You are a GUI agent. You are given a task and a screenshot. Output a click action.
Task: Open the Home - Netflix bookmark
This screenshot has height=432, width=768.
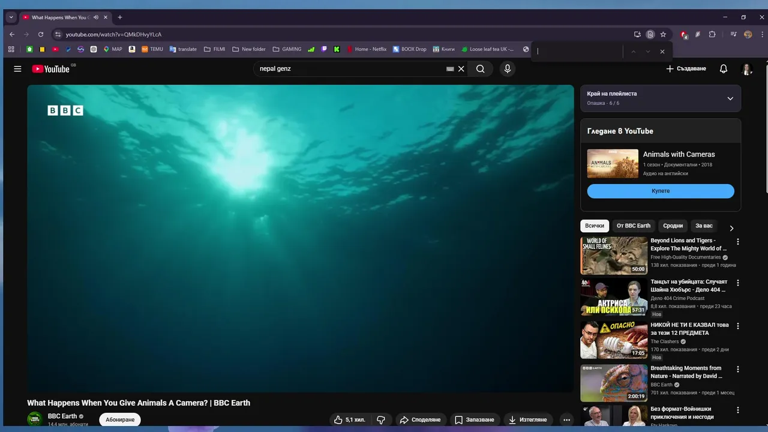(367, 49)
